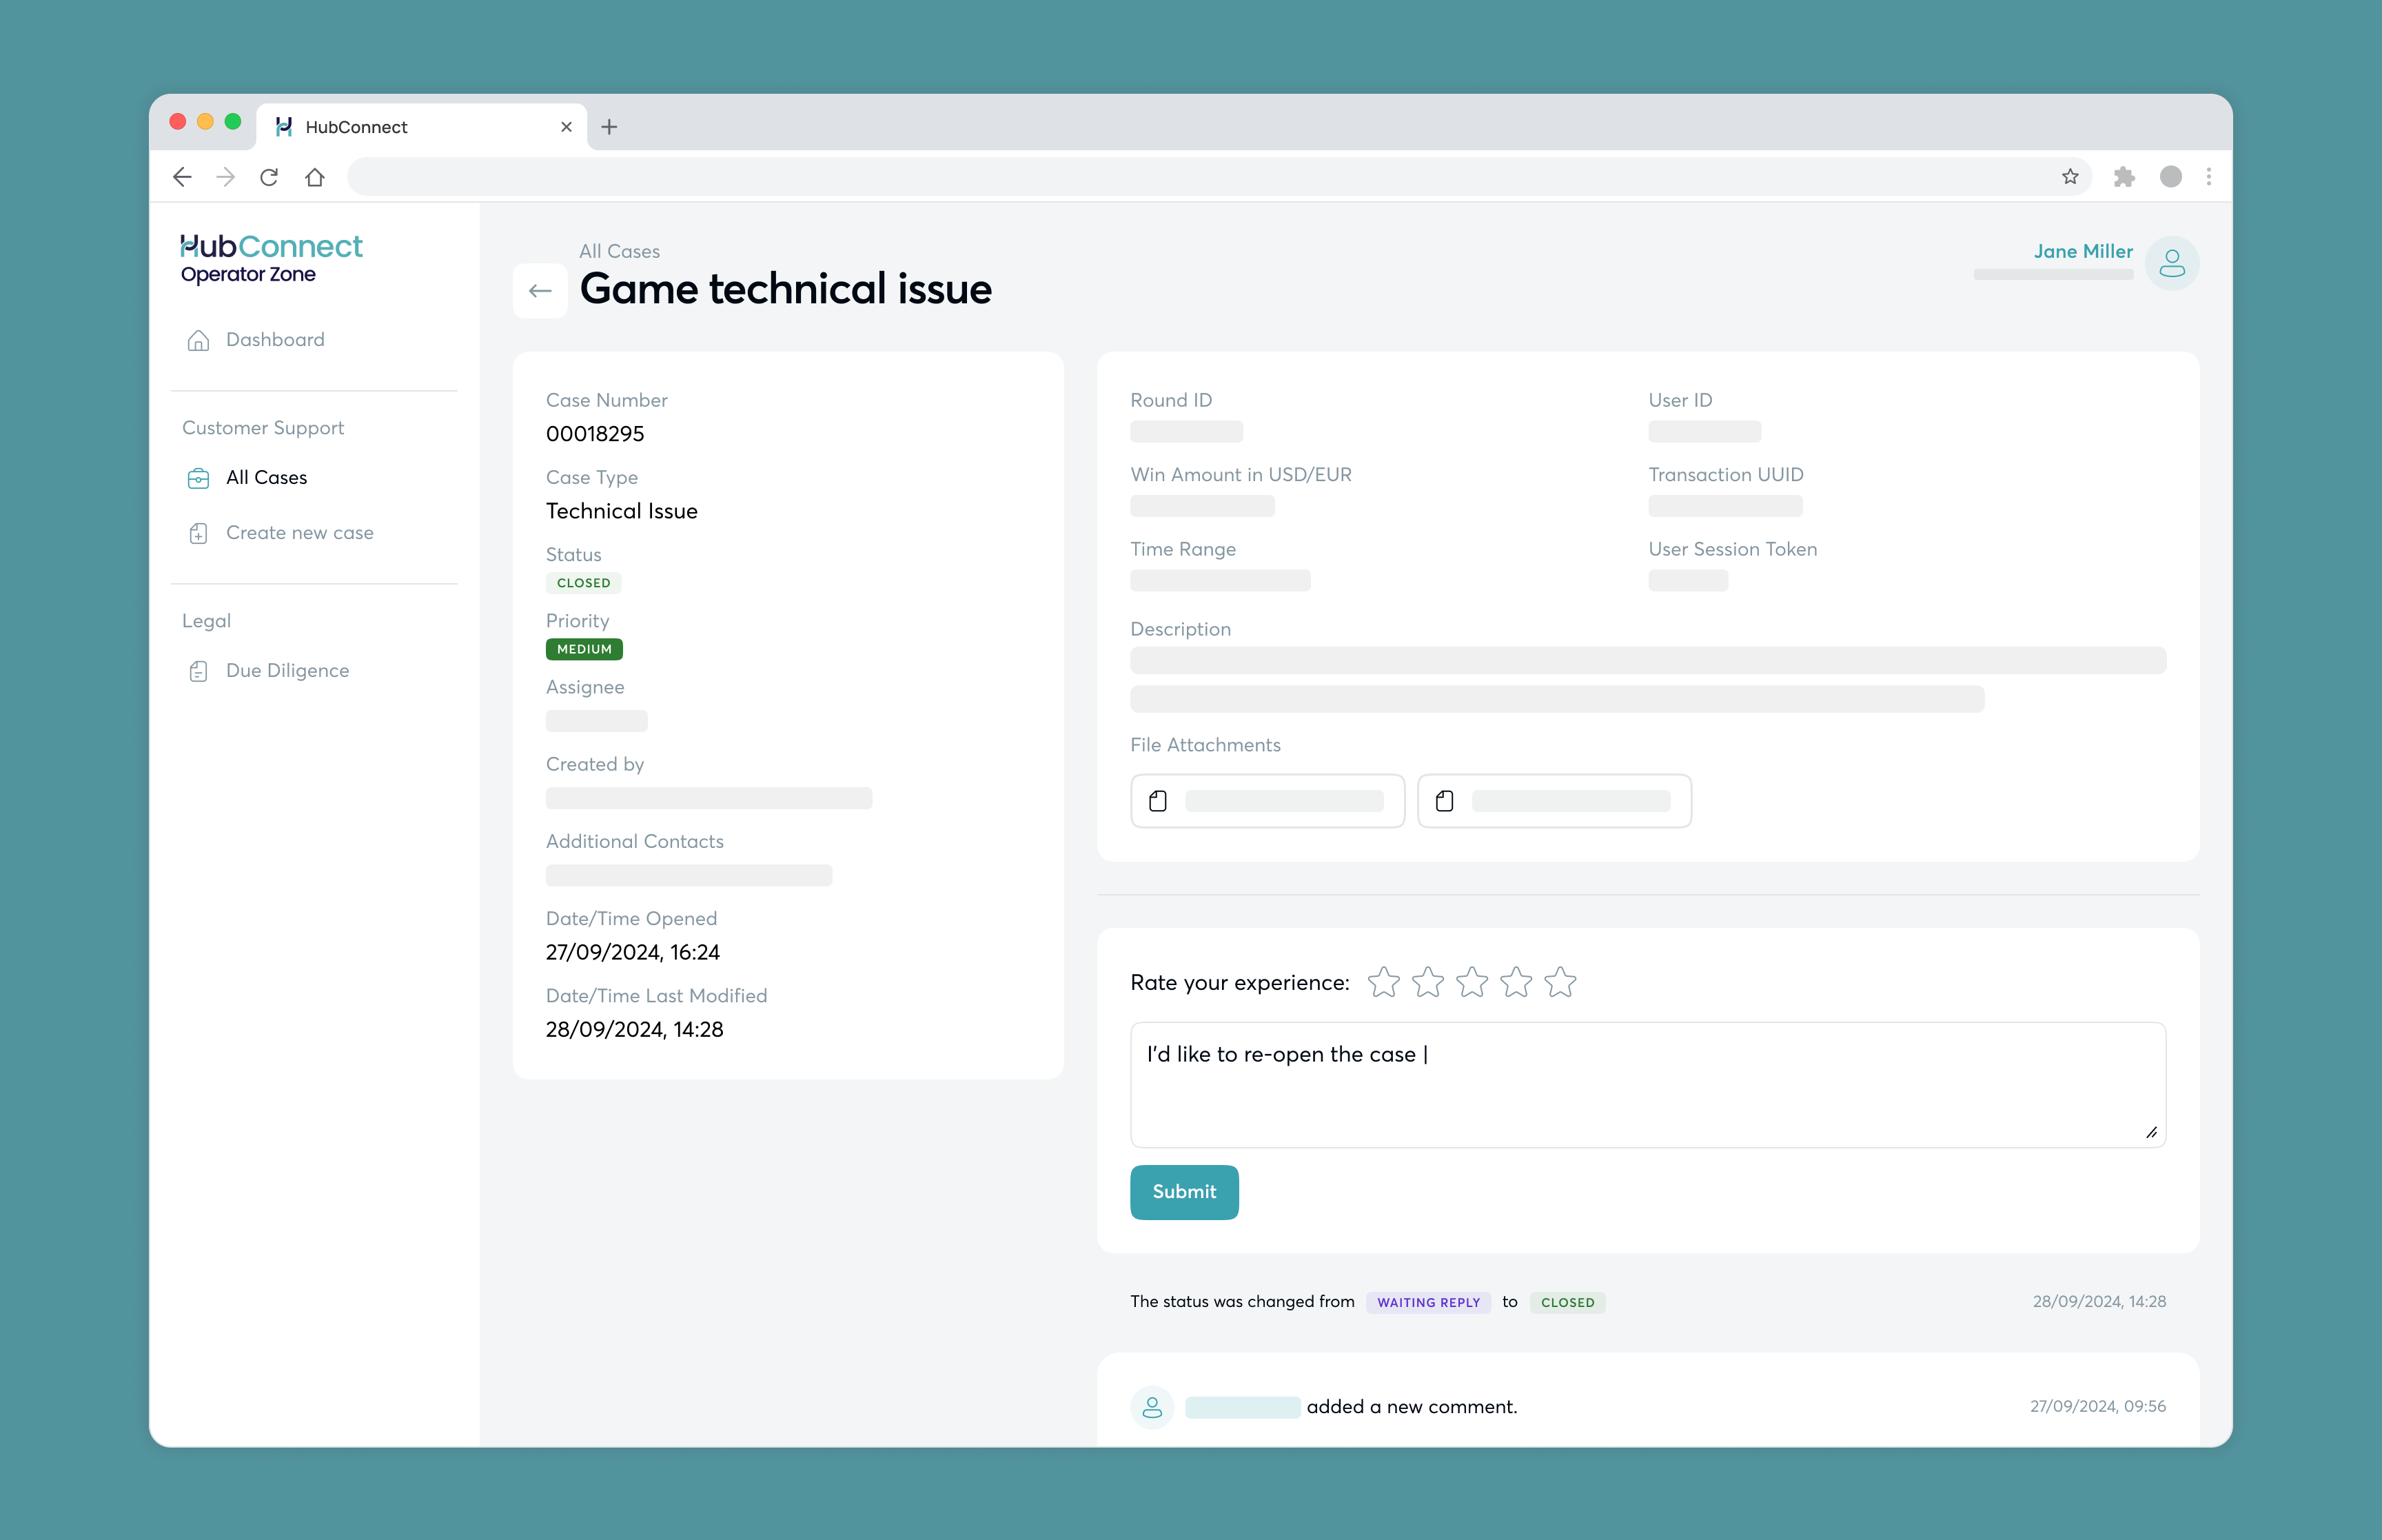Screen dimensions: 2382x1540
Task: Open the second file attachment
Action: (x=1554, y=801)
